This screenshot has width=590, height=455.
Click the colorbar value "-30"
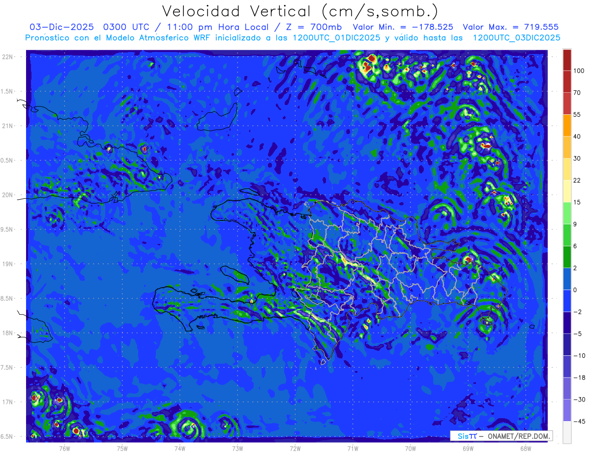click(x=579, y=400)
